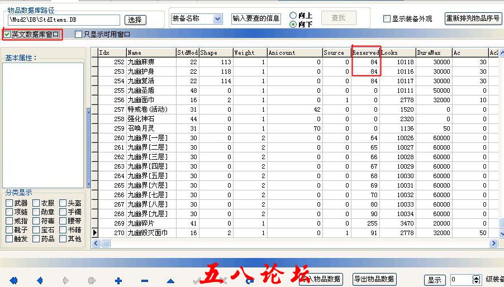
Task: Click the 导出物品数据 button
Action: [x=374, y=279]
